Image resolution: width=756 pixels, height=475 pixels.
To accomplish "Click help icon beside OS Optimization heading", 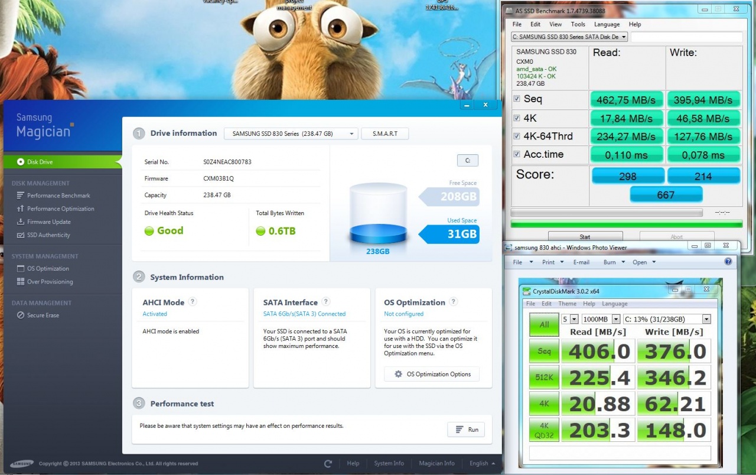I will (453, 301).
